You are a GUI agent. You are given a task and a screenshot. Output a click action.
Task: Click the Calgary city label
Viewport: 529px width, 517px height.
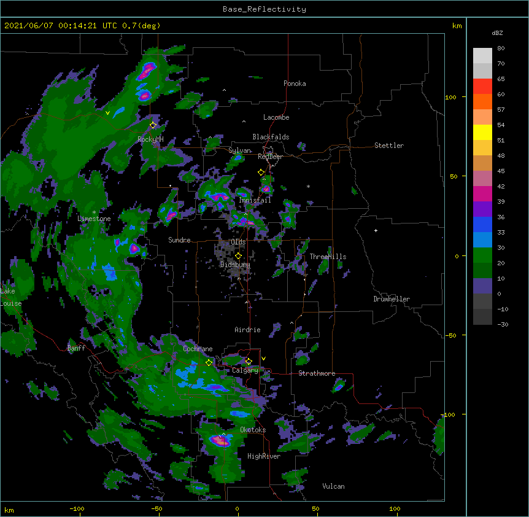245,370
